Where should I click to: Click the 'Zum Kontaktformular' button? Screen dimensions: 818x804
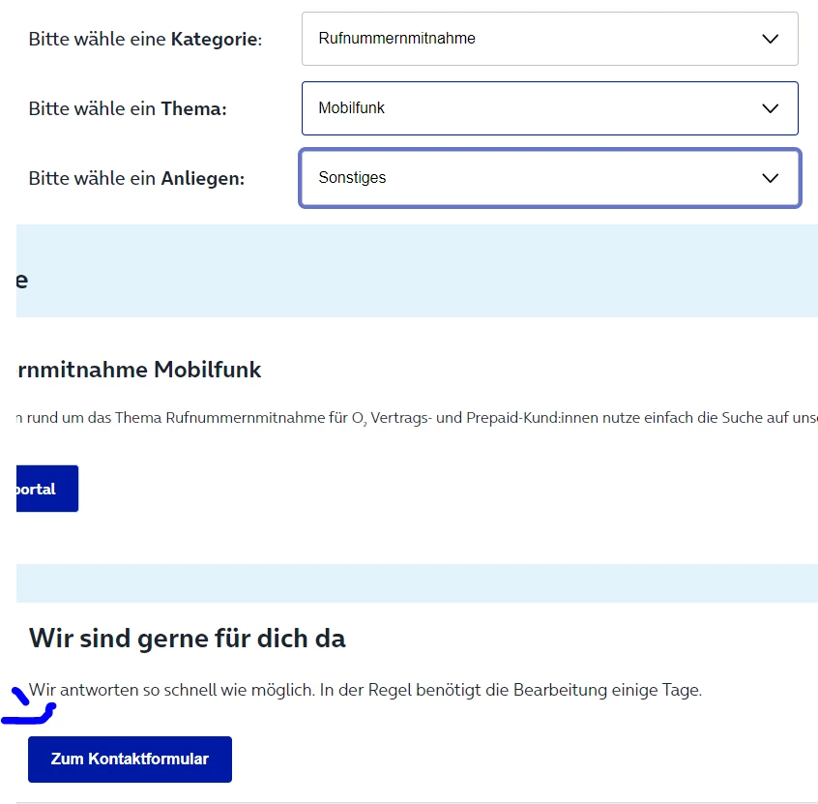(x=130, y=759)
